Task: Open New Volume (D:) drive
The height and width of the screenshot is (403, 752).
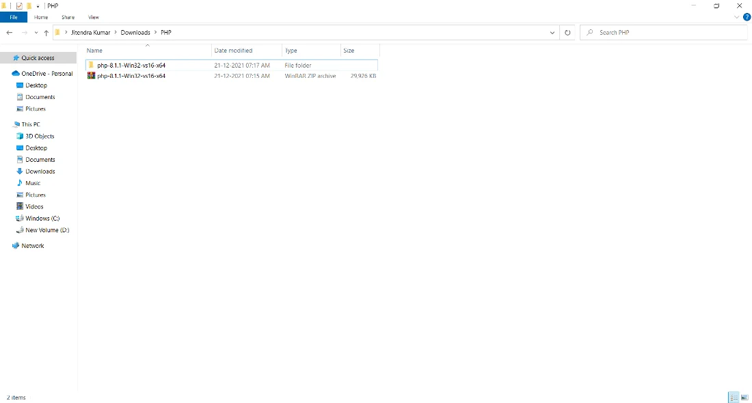Action: click(47, 230)
